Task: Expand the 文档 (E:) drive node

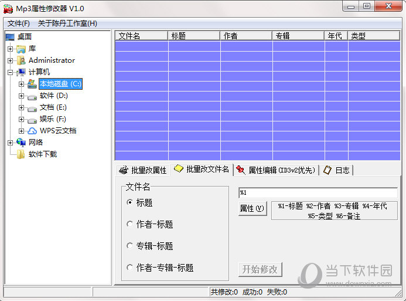Action: coord(22,107)
